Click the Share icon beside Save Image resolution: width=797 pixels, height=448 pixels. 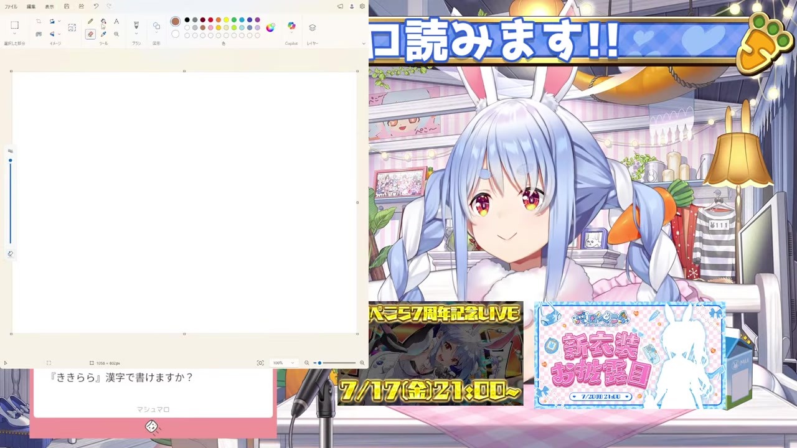(x=81, y=6)
